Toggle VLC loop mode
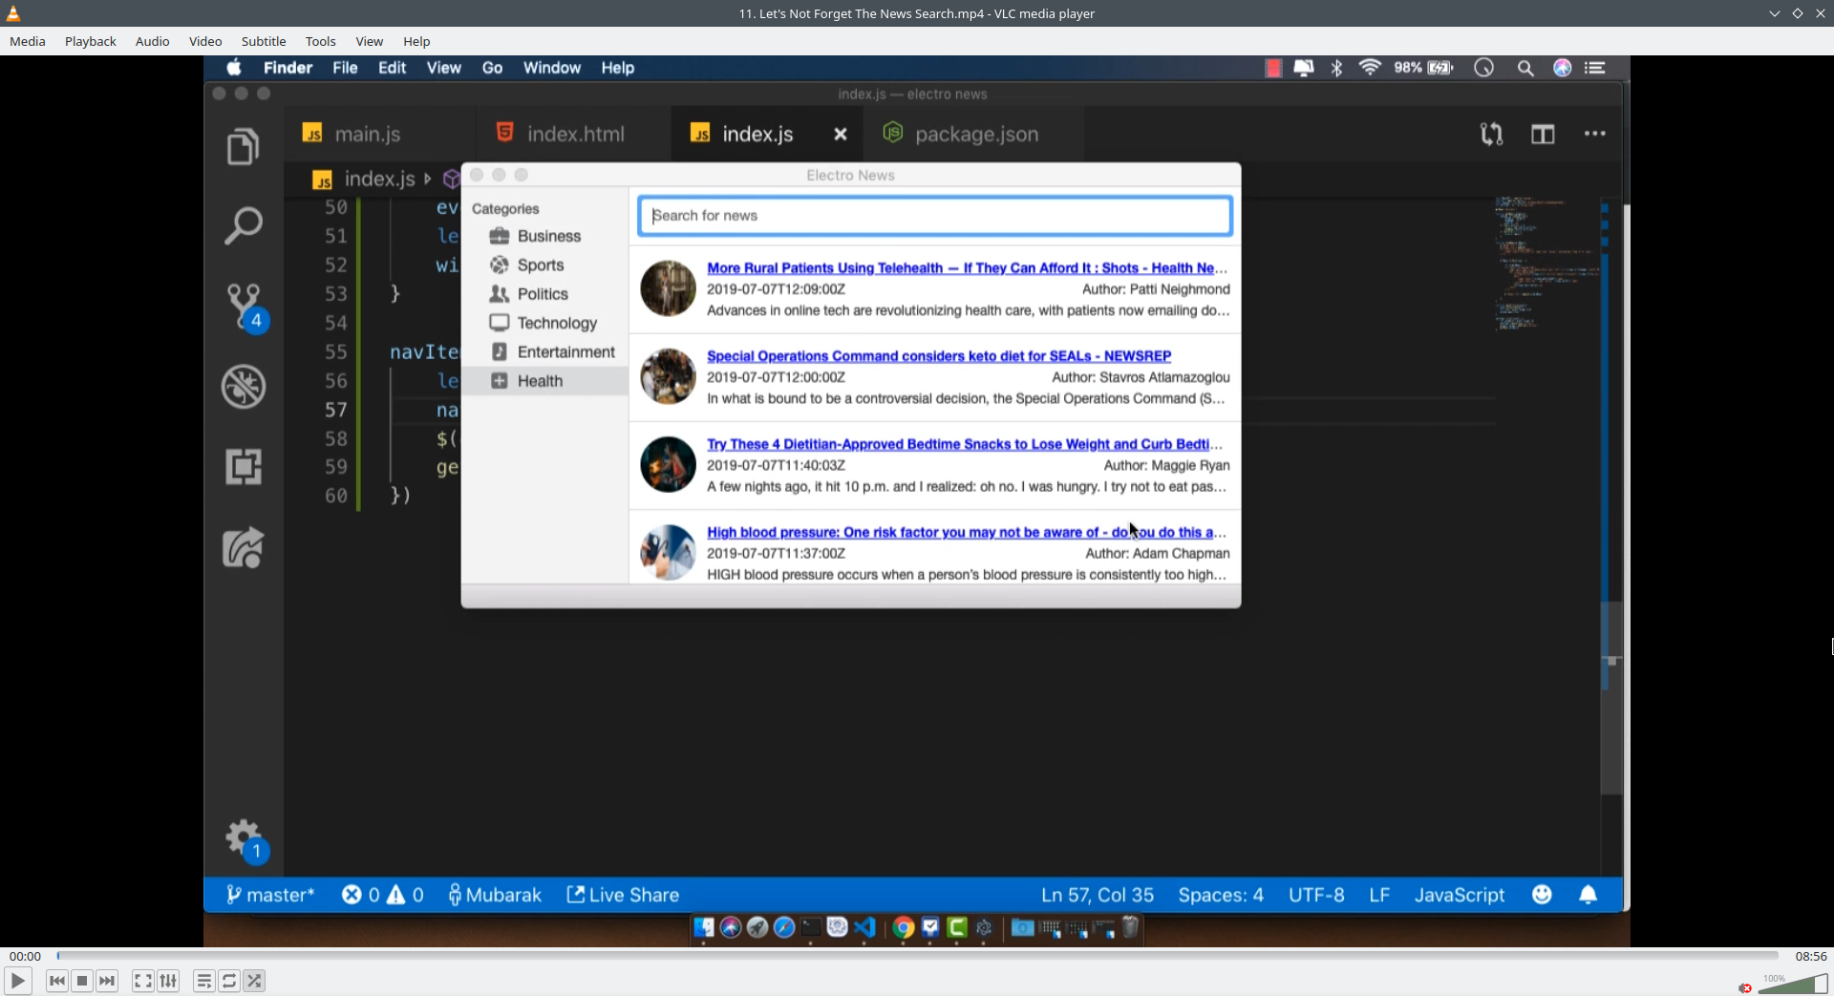The image size is (1834, 996). (229, 981)
